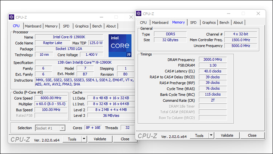Screen dimensions: 273x154
Task: Click the Level 3 cache value 36 MBytes
Action: pos(111,115)
